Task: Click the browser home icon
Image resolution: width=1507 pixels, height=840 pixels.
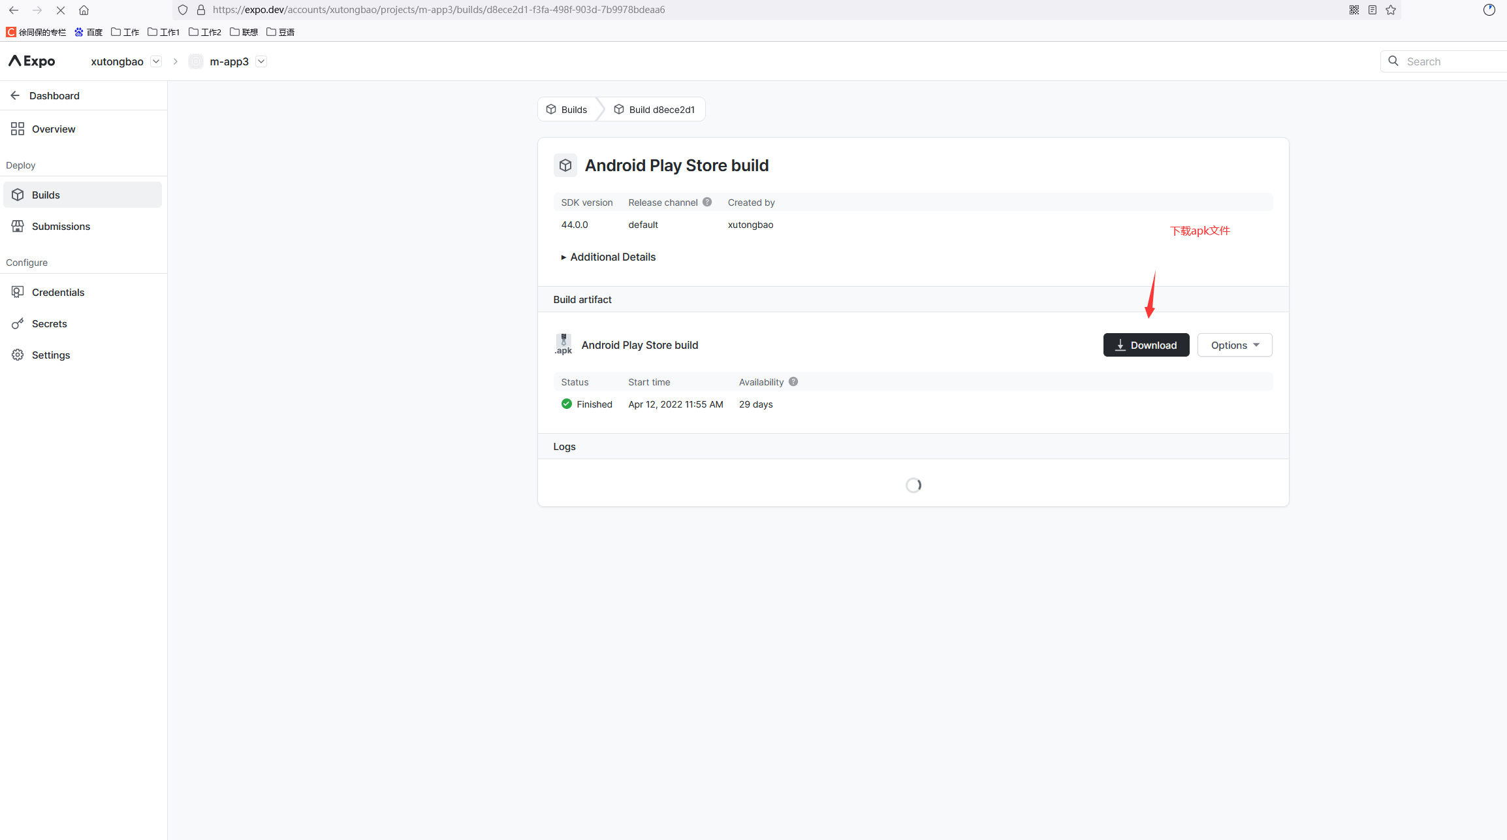Action: (84, 10)
